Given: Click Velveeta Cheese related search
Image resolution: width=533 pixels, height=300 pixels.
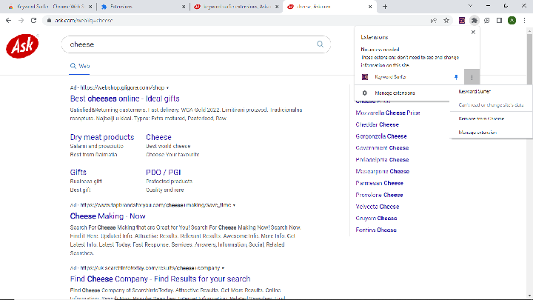Looking at the screenshot, I should (x=378, y=207).
